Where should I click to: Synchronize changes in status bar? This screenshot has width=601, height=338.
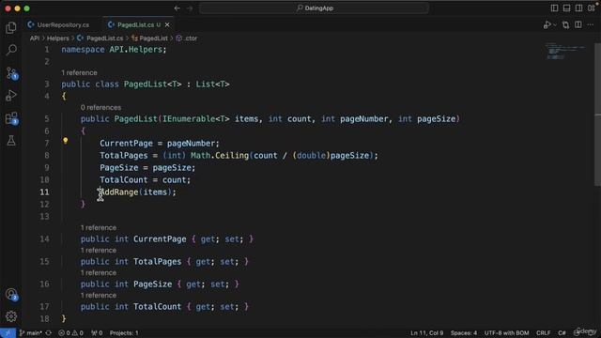point(49,333)
